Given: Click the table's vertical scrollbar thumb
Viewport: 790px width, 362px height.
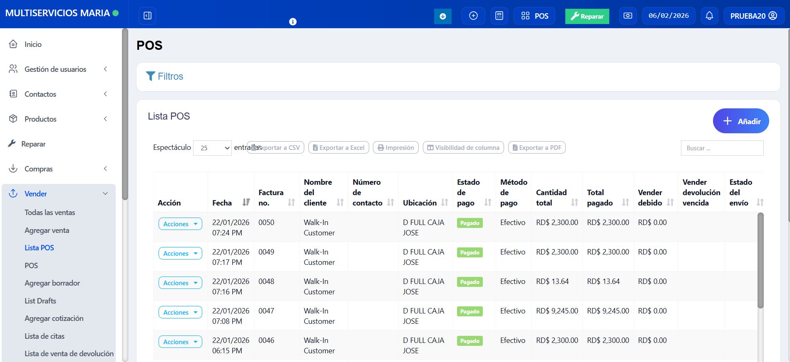Looking at the screenshot, I should (760, 260).
